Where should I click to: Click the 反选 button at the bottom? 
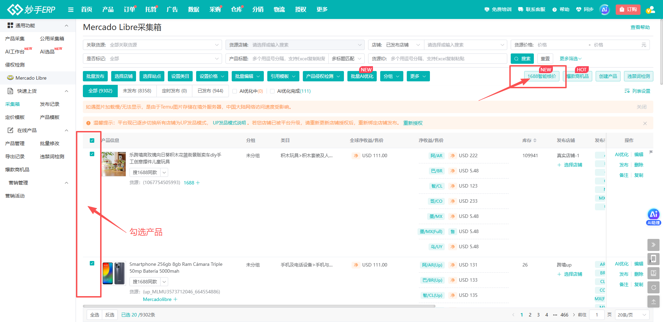pyautogui.click(x=110, y=315)
